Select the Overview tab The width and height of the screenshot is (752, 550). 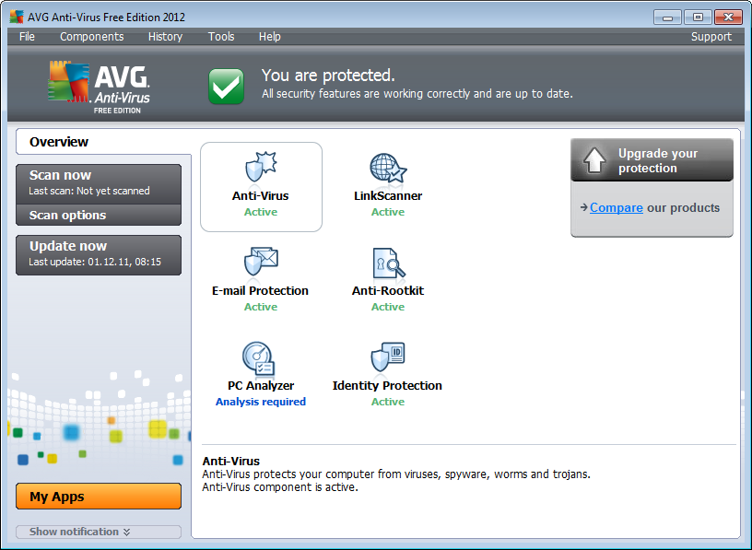[x=59, y=142]
